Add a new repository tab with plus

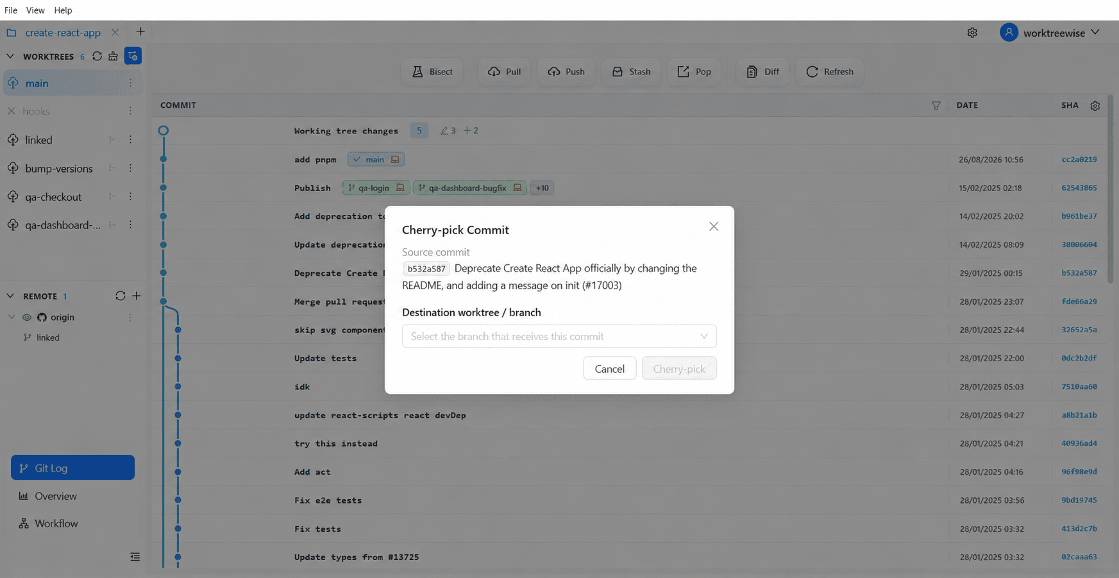(x=140, y=31)
